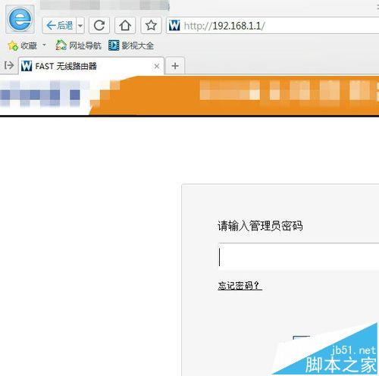Open the back history dropdown arrow
Screen dimensions: 379x376
click(80, 26)
